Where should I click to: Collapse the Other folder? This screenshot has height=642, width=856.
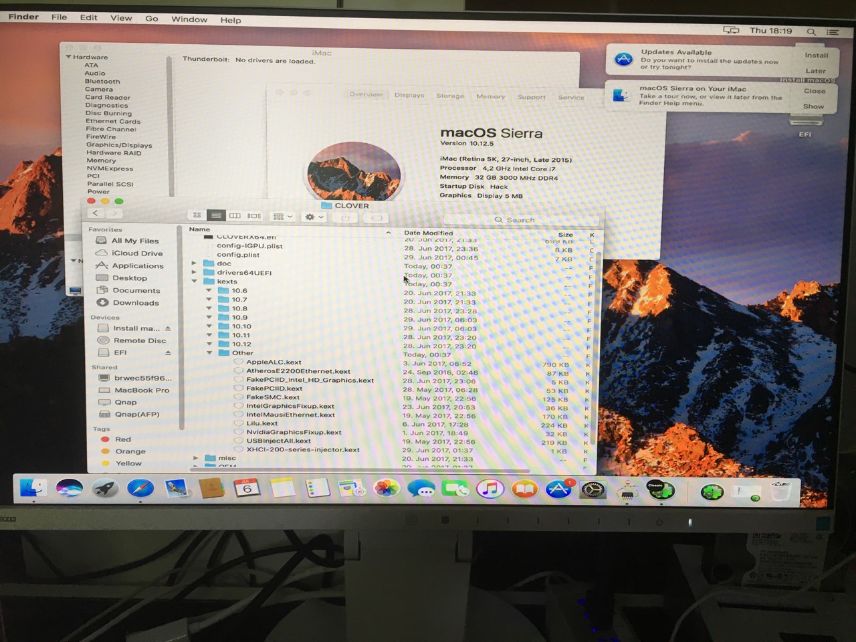pos(209,352)
